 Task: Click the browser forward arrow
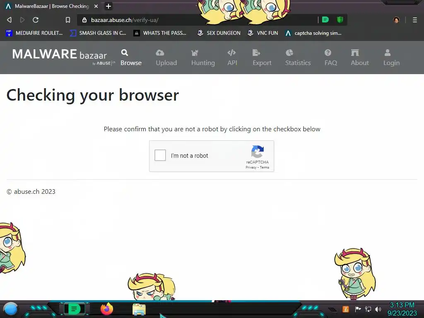click(22, 20)
